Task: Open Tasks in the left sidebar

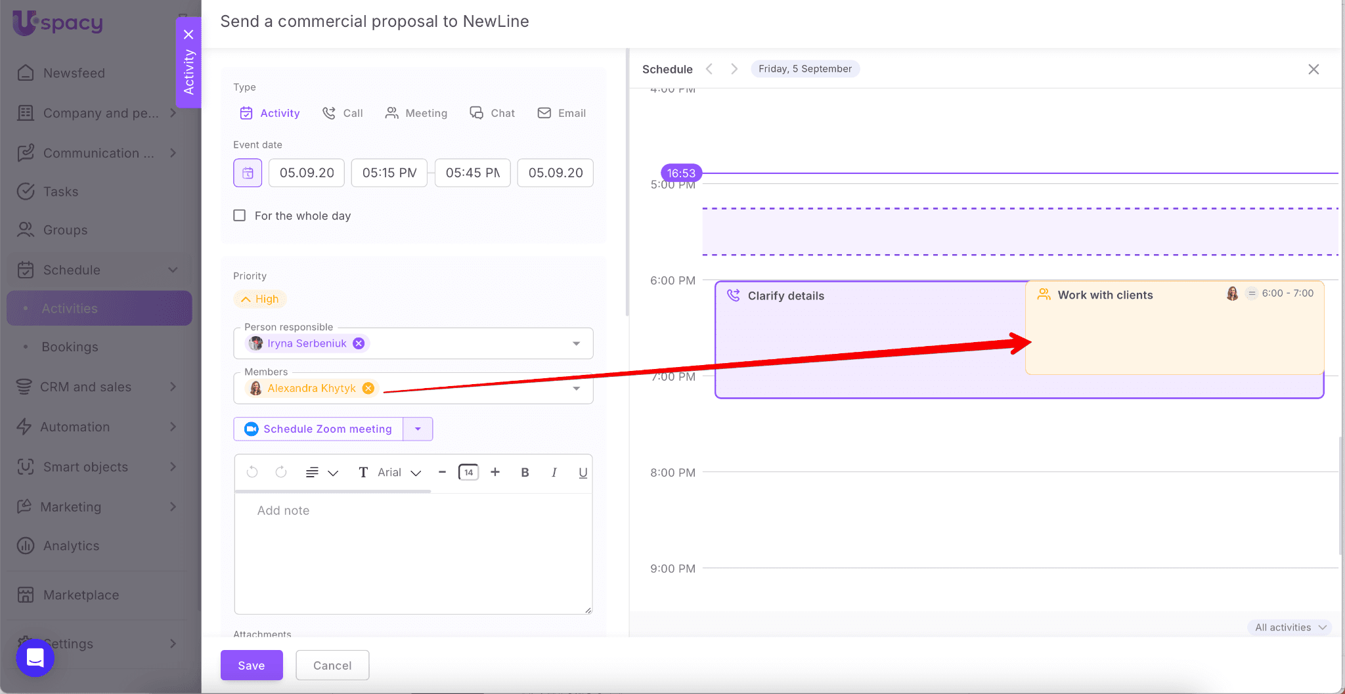Action: 60,192
